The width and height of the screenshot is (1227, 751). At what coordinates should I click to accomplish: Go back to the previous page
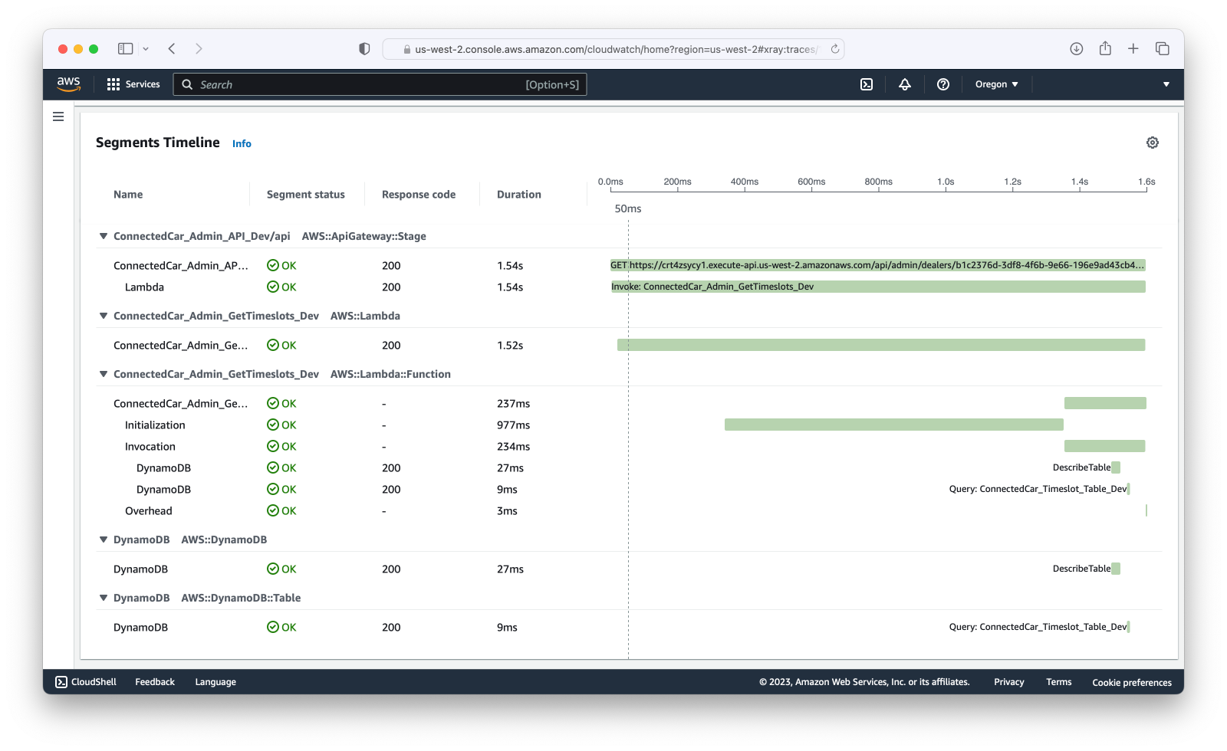click(x=172, y=48)
